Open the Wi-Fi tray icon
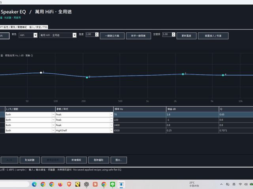Image resolution: width=253 pixels, height=189 pixels. click(240, 184)
